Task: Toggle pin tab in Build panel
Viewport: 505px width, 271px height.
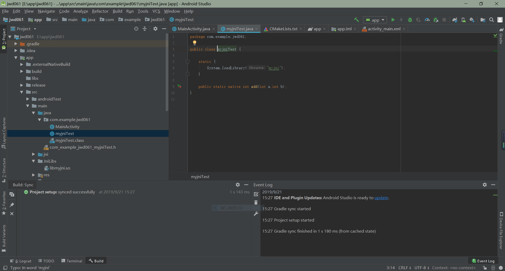Action: 12,205
